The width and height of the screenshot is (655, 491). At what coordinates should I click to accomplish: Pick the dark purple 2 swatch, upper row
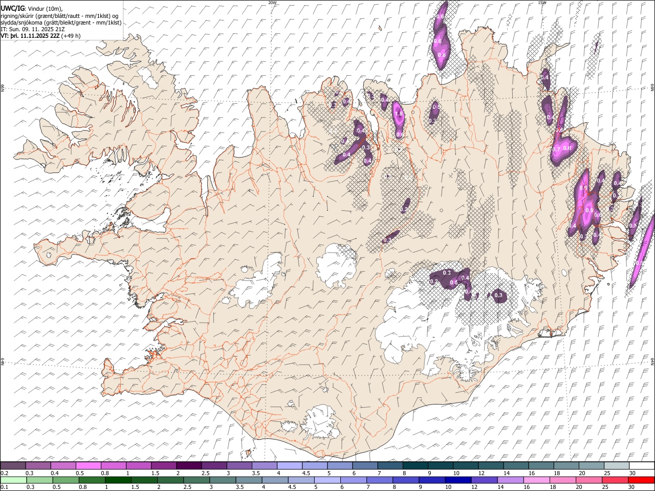(188, 465)
